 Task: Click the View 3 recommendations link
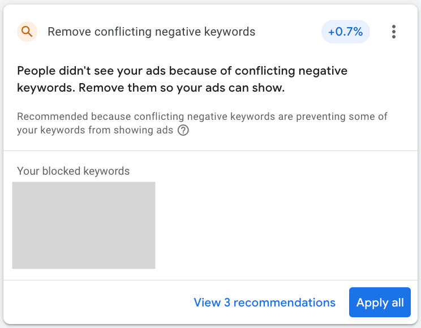(264, 303)
